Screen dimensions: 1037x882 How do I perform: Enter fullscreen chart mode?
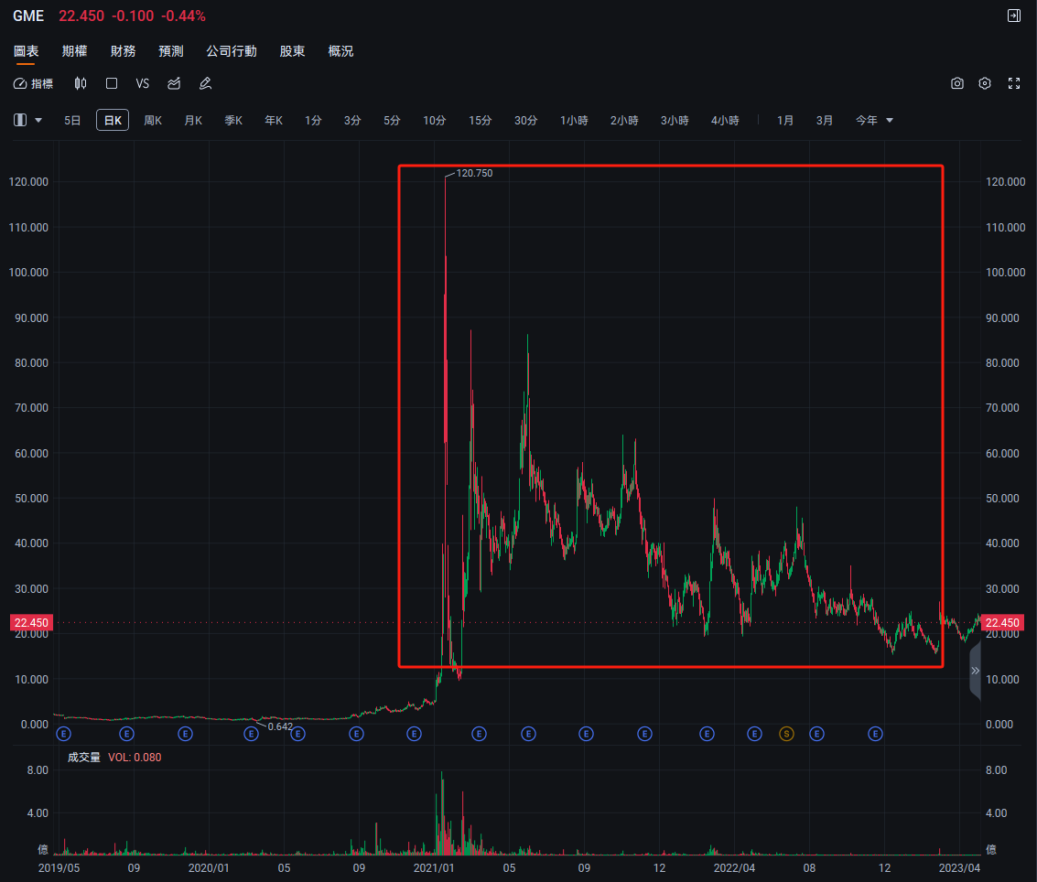(x=1014, y=83)
